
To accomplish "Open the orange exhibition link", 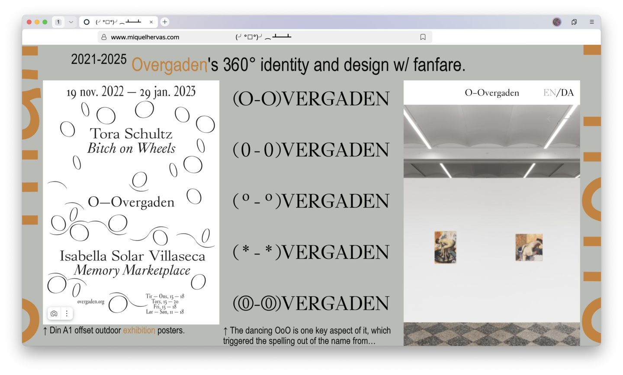I will click(x=139, y=331).
